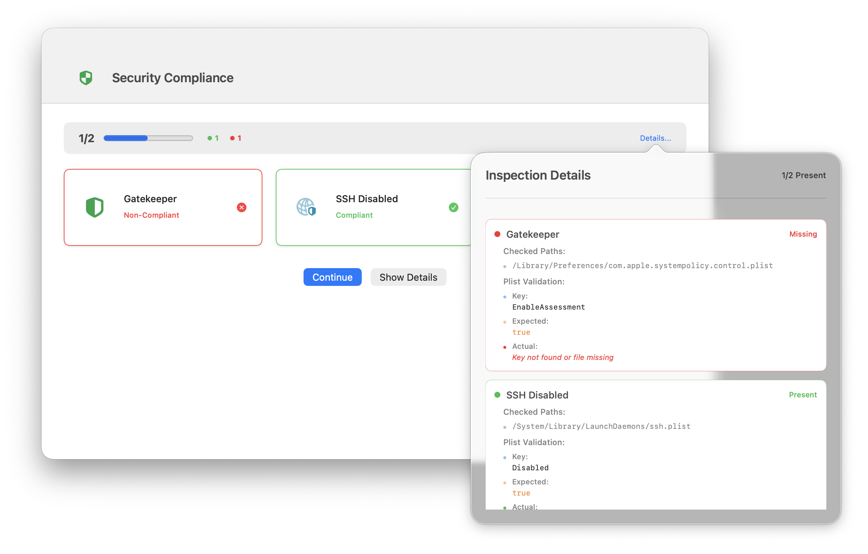Click the red dot beside Gatekeeper details

497,234
